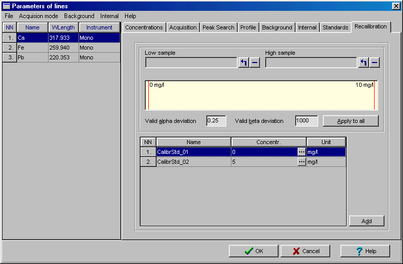The image size is (403, 264).
Task: Click the window icon in title bar
Action: coord(6,6)
